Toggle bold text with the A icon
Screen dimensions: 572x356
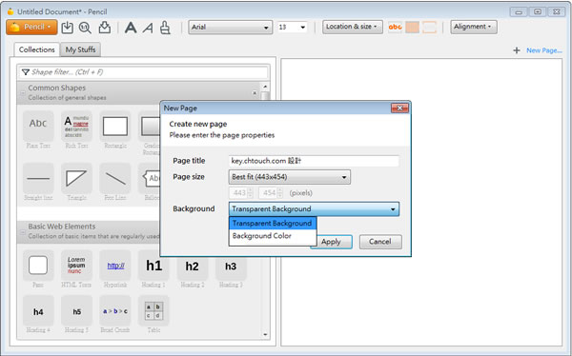(x=131, y=28)
